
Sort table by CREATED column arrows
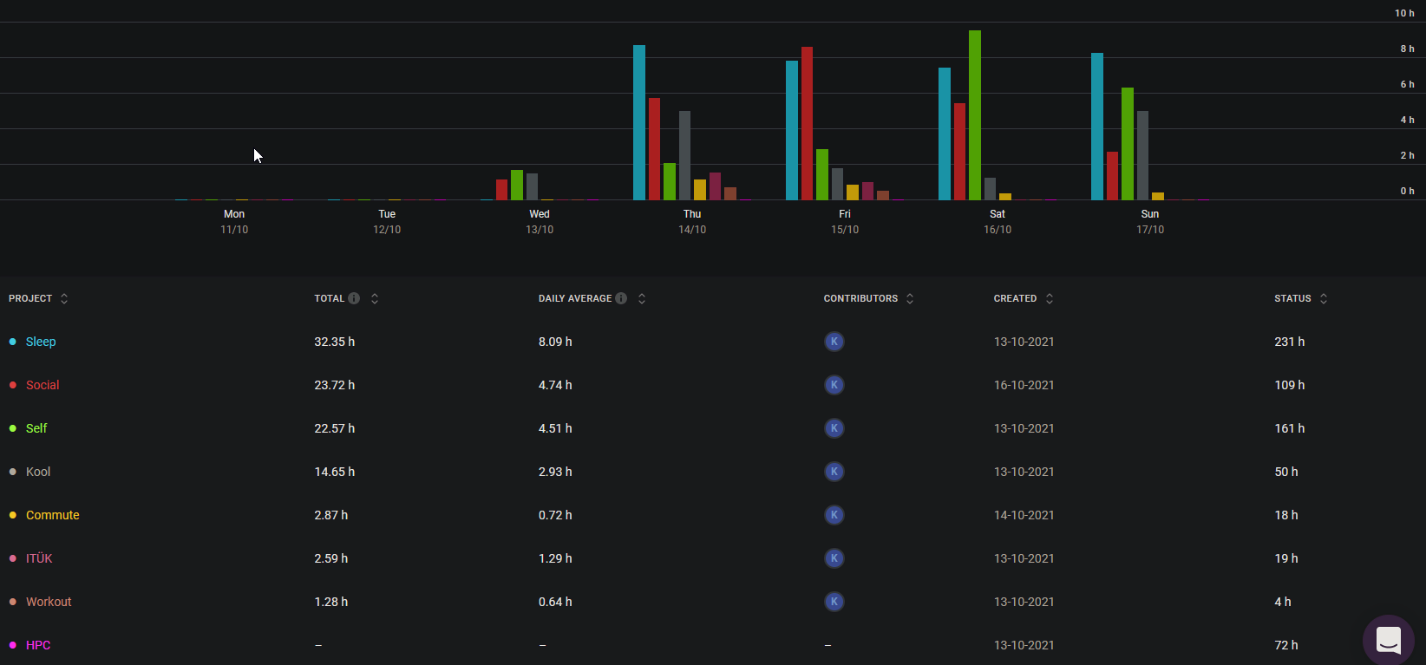click(x=1050, y=298)
